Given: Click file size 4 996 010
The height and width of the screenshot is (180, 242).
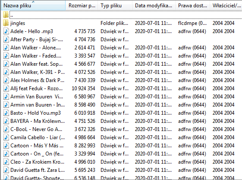Looking at the screenshot, I should tap(85, 162).
